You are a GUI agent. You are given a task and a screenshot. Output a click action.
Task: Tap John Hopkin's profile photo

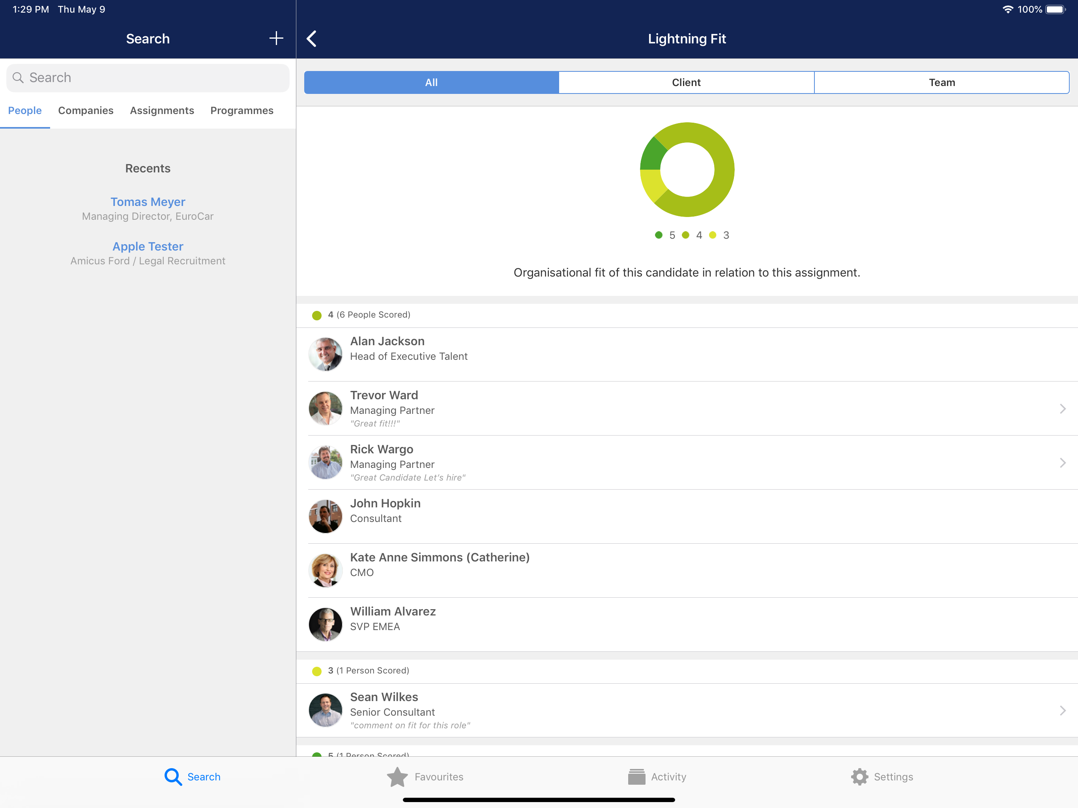(x=326, y=516)
